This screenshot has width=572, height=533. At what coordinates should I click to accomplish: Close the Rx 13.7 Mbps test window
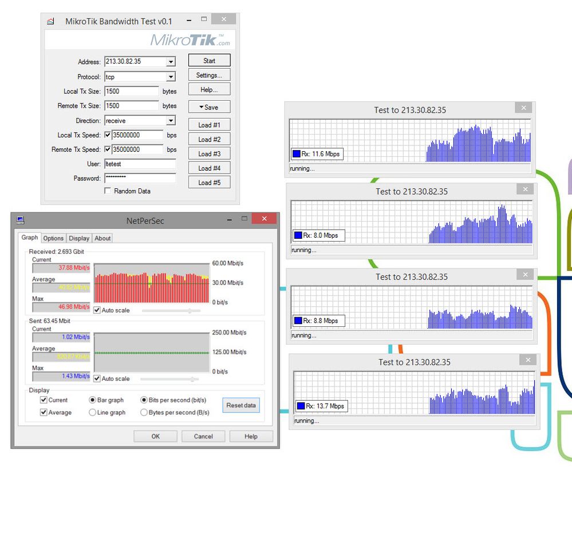click(x=528, y=360)
